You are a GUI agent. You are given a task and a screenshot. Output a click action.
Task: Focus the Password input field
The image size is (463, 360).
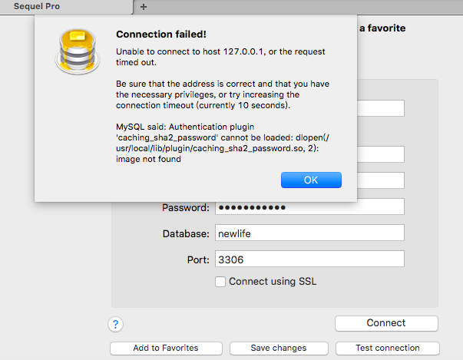click(x=309, y=207)
